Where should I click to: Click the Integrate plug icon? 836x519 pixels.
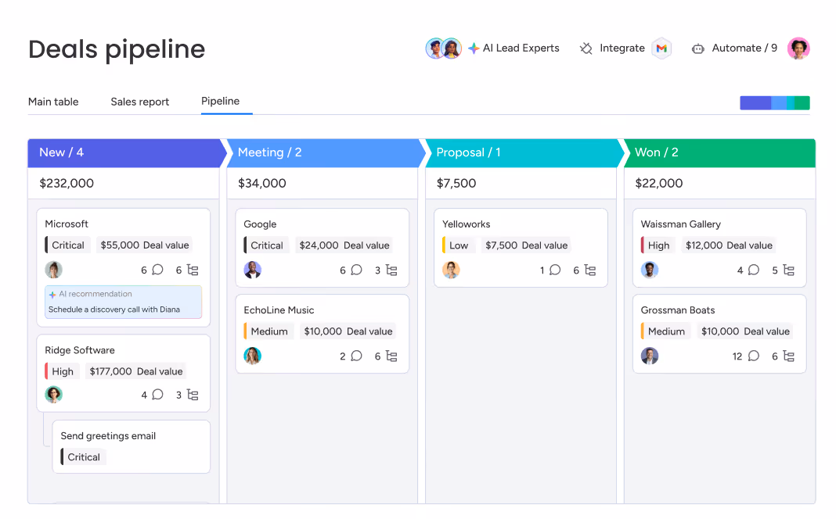[x=586, y=48]
